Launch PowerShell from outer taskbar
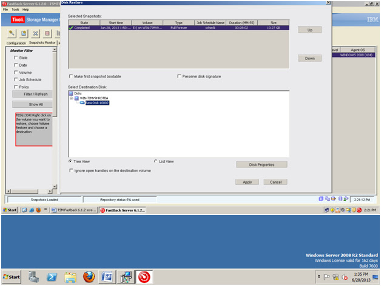 (x=52, y=277)
